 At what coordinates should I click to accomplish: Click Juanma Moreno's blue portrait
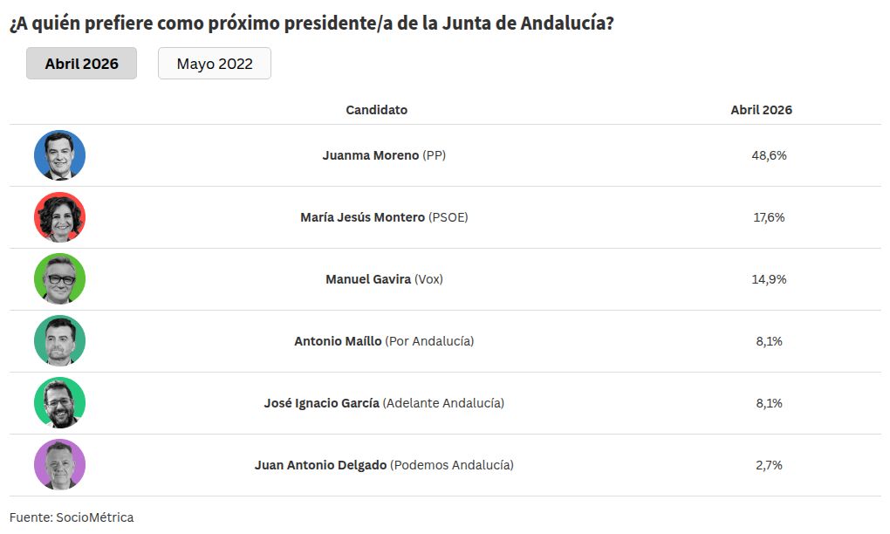click(59, 155)
